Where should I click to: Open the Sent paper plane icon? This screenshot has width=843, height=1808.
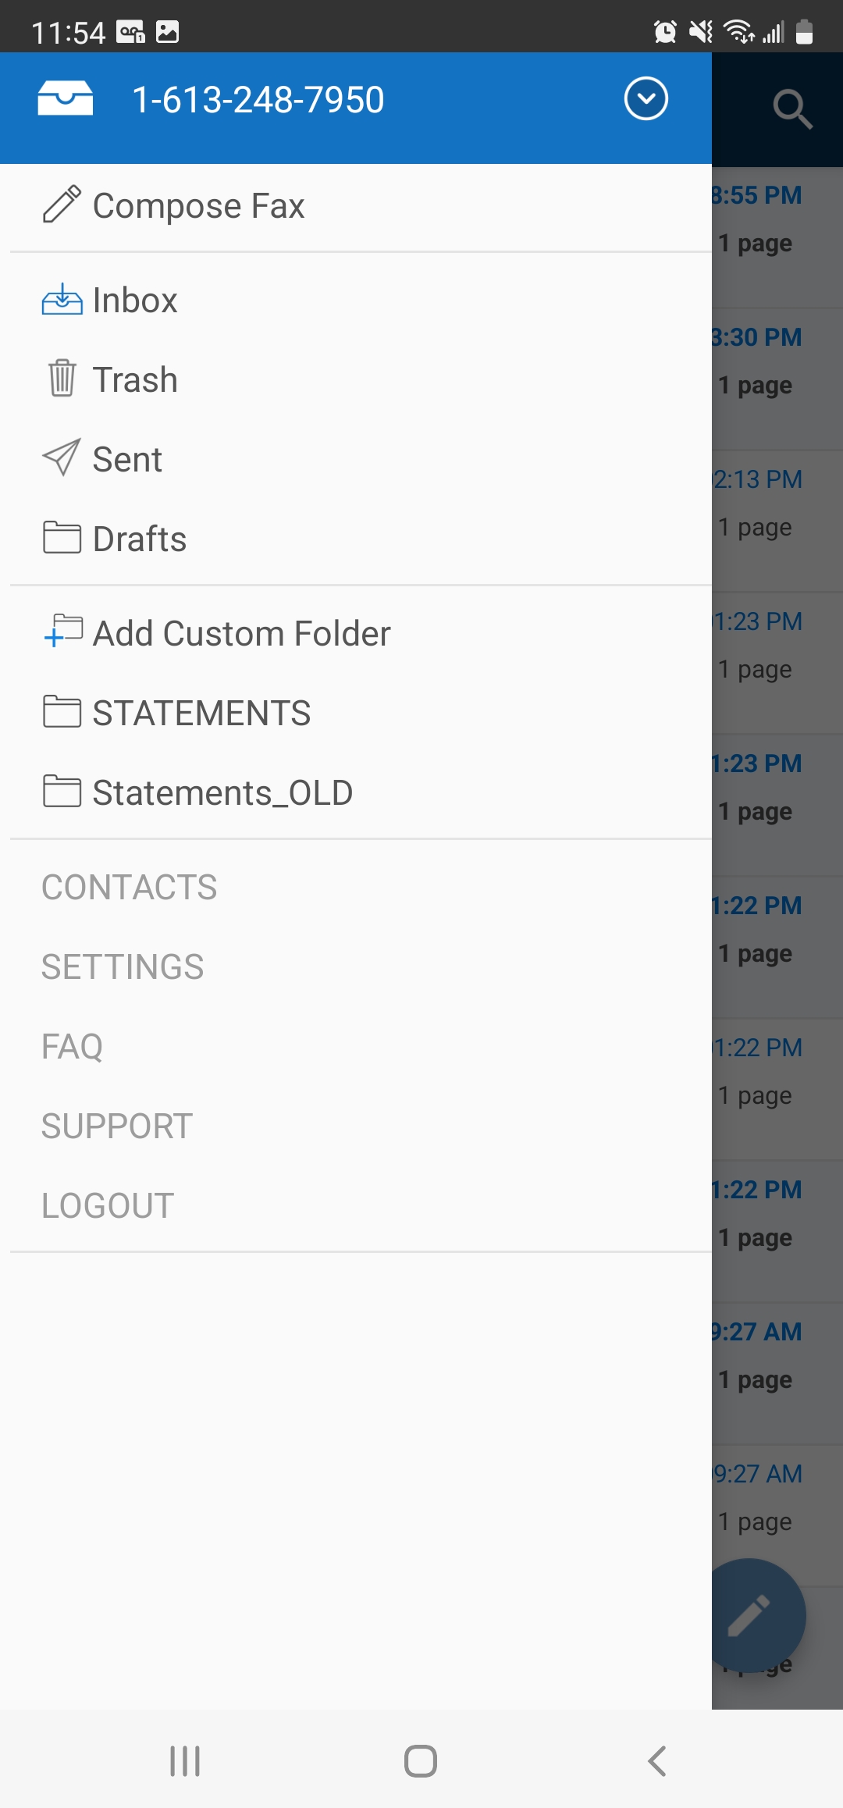[62, 457]
